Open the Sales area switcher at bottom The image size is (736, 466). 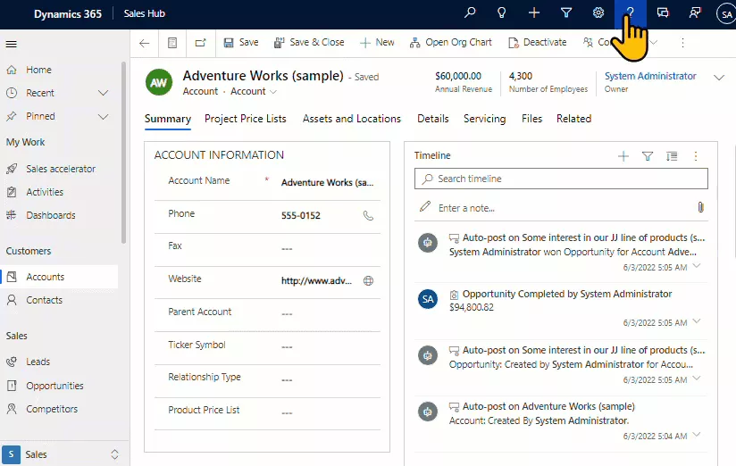coord(61,454)
